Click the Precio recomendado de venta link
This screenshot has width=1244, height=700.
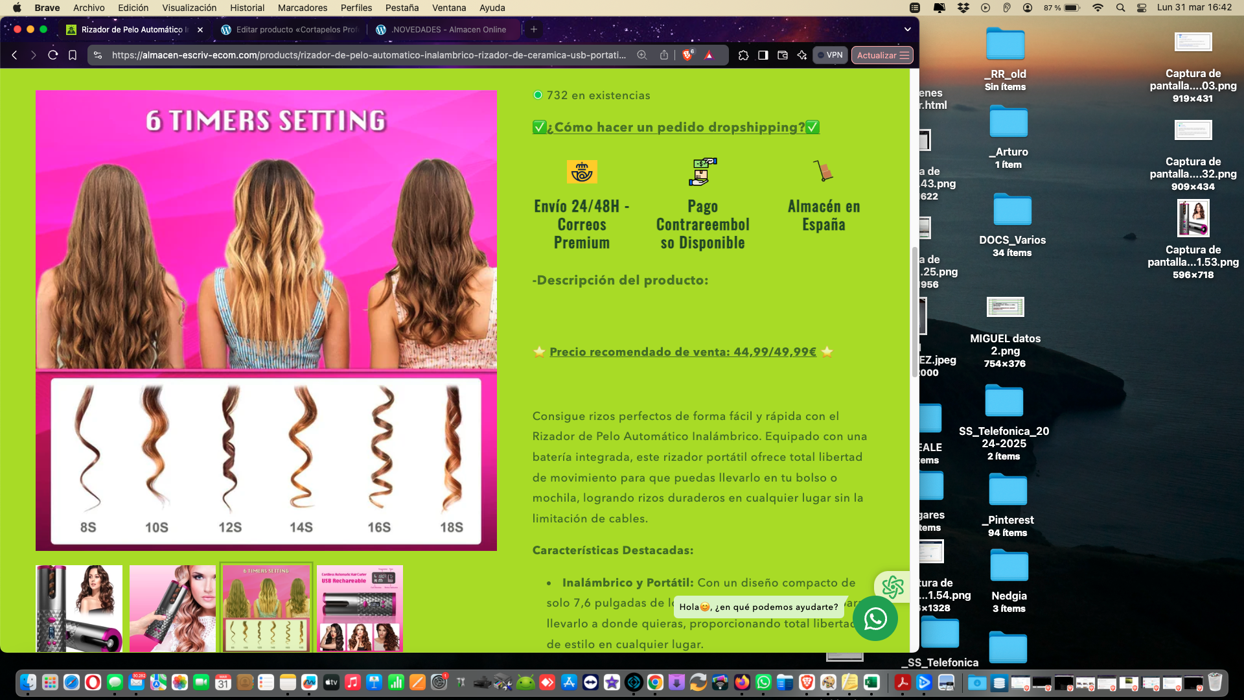pos(682,352)
